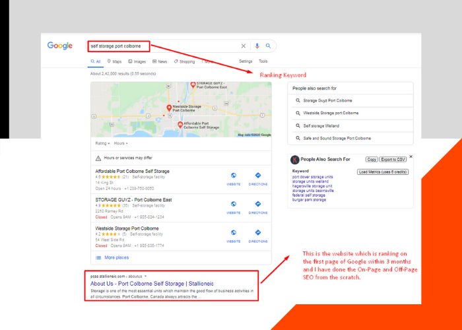Clear the search box with X icon
The width and height of the screenshot is (462, 330).
point(244,46)
